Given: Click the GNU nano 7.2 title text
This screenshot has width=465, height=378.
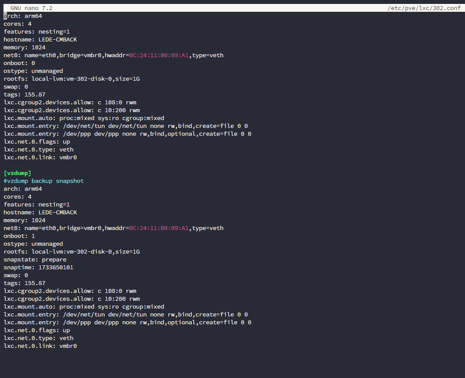Looking at the screenshot, I should pyautogui.click(x=31, y=8).
